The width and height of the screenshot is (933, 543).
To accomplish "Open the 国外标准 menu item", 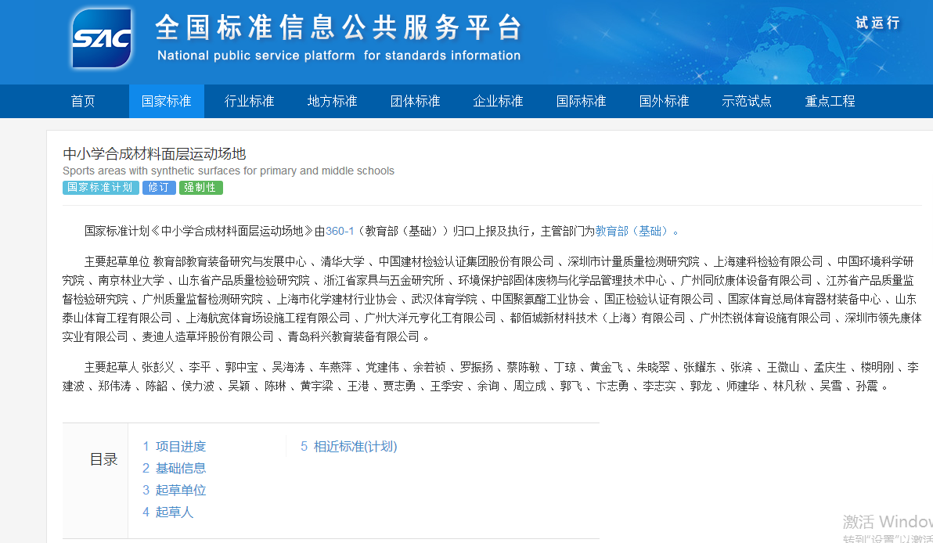I will coord(664,102).
